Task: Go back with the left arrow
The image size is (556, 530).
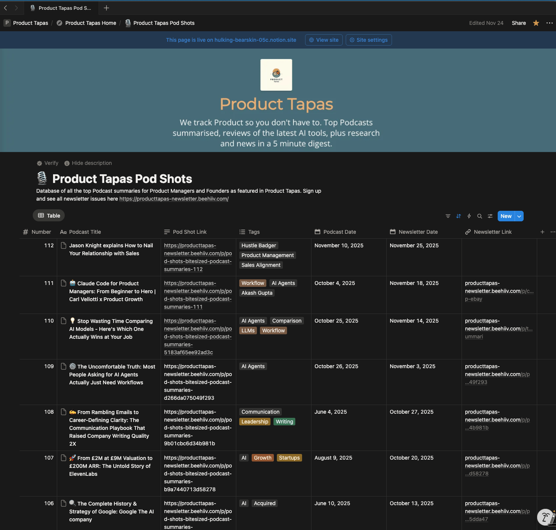Action: 6,8
